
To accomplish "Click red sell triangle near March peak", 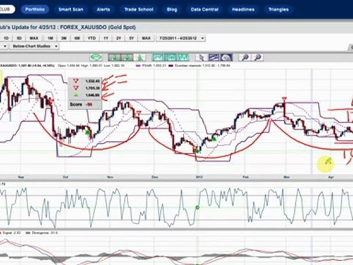I will coord(284,99).
